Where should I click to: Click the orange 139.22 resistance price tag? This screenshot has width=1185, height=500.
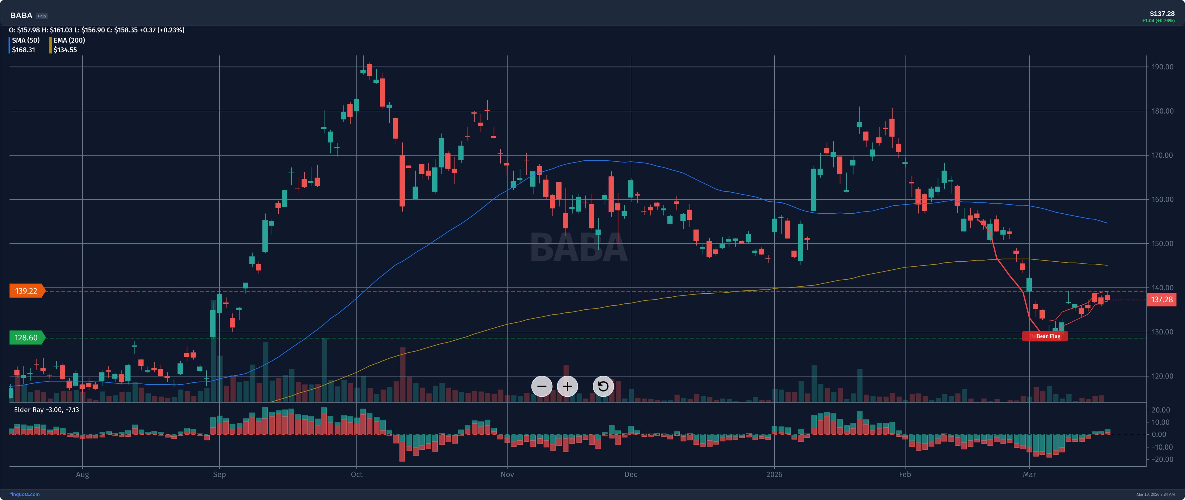pyautogui.click(x=26, y=291)
